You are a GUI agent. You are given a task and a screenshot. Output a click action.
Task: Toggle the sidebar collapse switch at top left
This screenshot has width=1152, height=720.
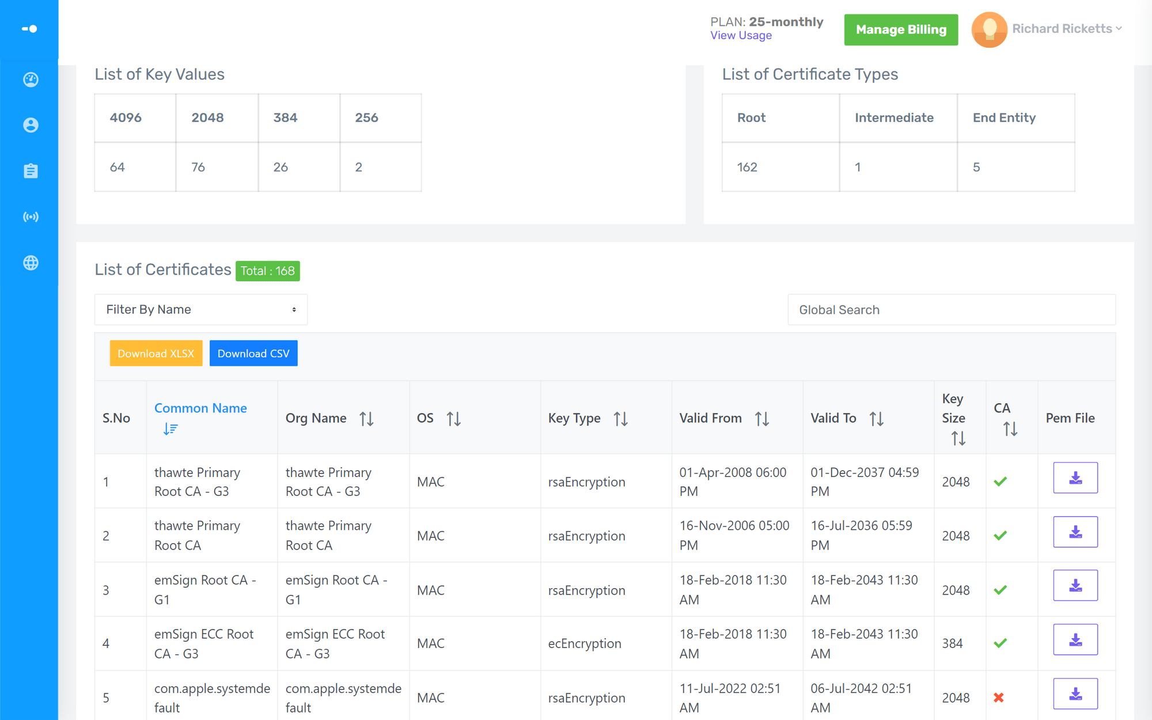click(x=29, y=29)
